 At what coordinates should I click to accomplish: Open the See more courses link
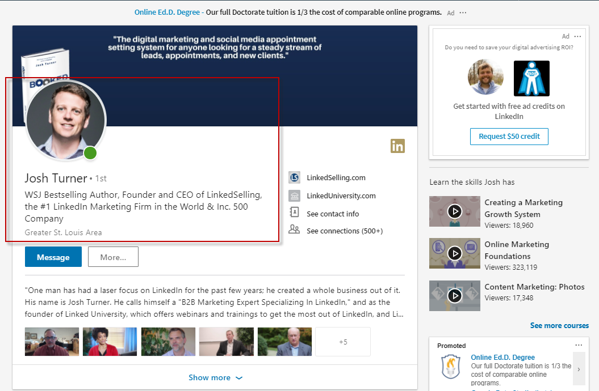pyautogui.click(x=559, y=325)
